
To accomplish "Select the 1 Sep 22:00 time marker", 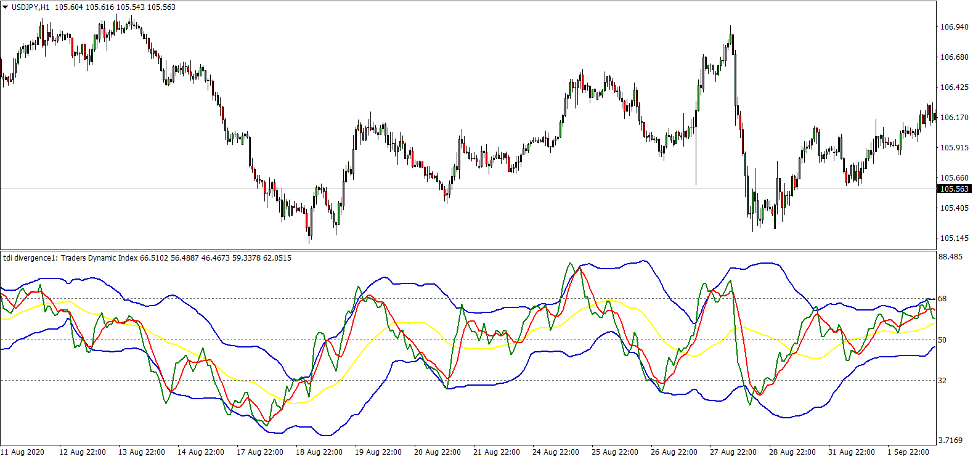I will [x=908, y=452].
